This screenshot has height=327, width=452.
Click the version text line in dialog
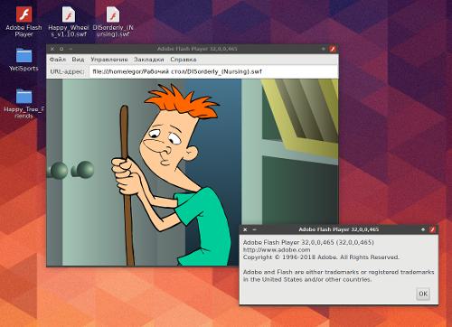click(x=308, y=242)
